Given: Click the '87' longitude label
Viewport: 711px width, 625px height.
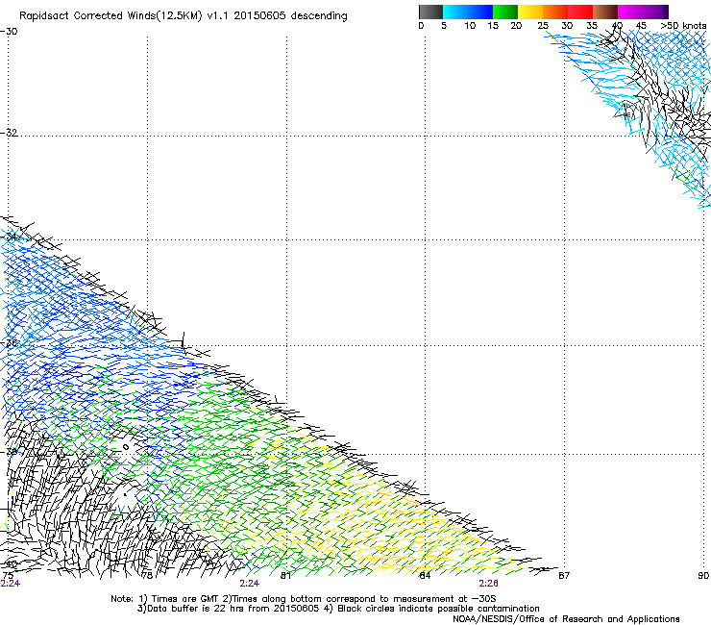Looking at the screenshot, I should [x=564, y=576].
